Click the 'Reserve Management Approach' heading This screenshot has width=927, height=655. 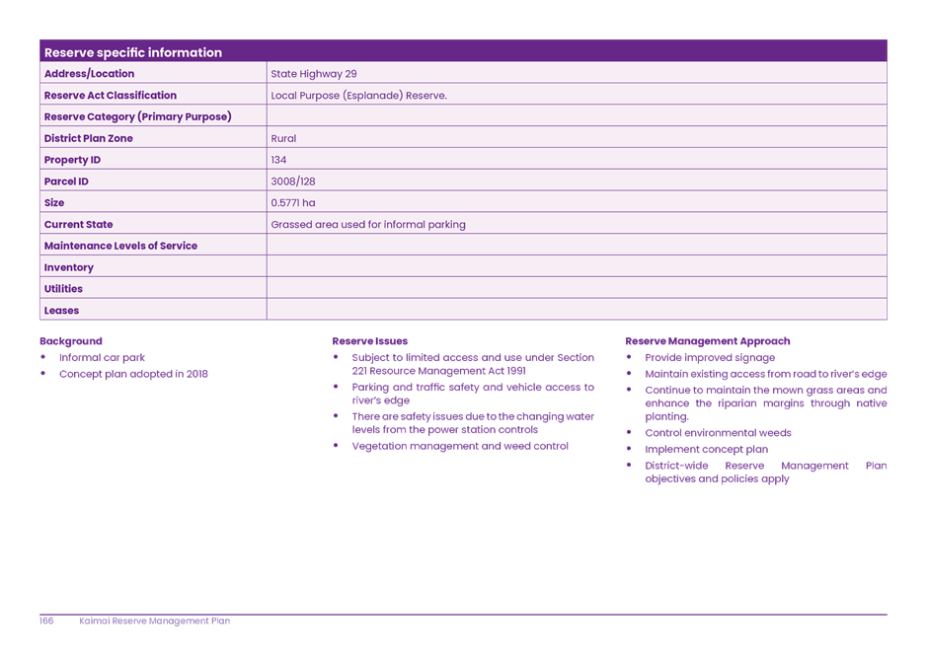(708, 341)
